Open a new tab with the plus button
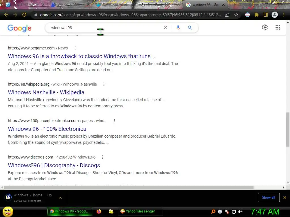Image resolution: width=290 pixels, height=217 pixels. click(234, 5)
